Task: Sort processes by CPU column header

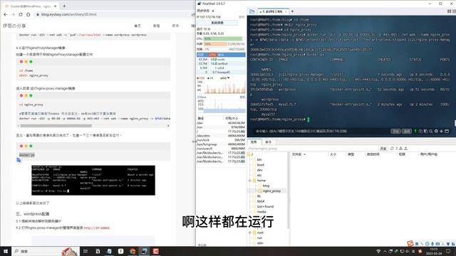Action: click(212, 55)
